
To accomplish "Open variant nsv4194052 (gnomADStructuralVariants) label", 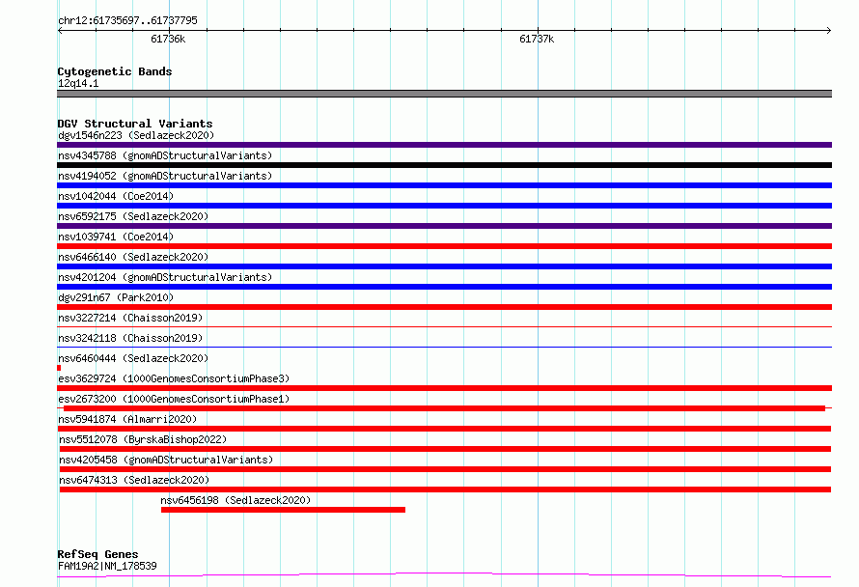I will (165, 176).
